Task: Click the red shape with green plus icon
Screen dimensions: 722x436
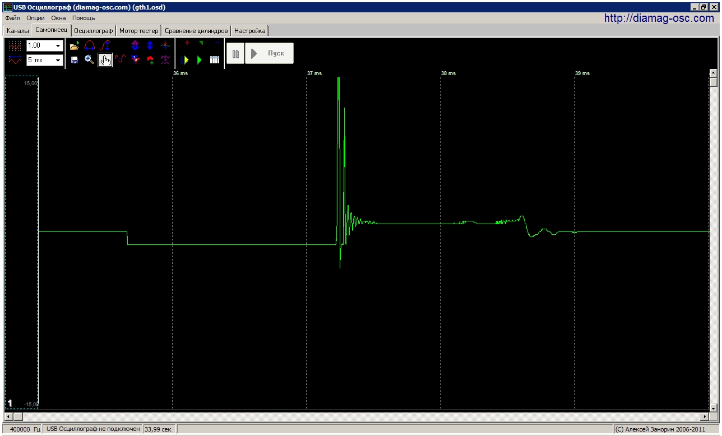Action: (150, 60)
